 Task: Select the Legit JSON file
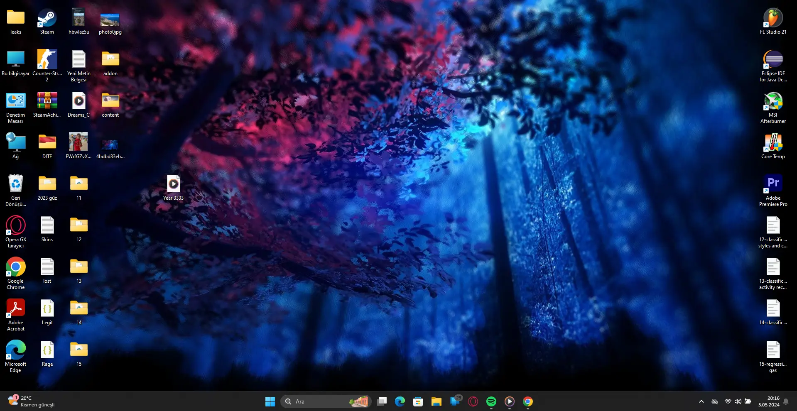(x=47, y=313)
